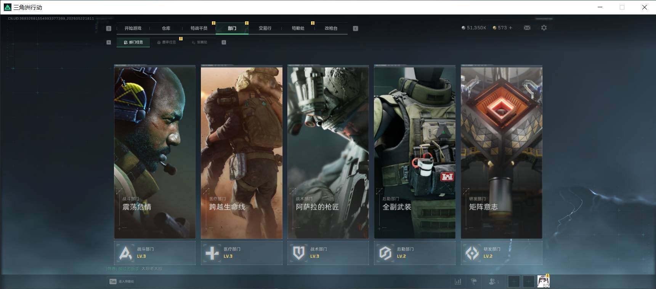Viewport: 656px width, 289px height.
Task: Click the Q key hint left of tabs
Action: pos(109,28)
